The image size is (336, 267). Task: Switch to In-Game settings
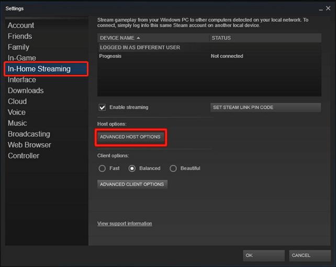tap(22, 58)
